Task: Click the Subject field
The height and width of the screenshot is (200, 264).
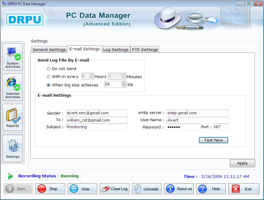Action: (x=96, y=127)
